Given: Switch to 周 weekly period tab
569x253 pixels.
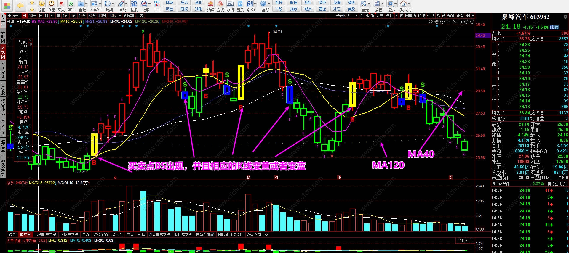Looking at the screenshot, I should point(41,16).
